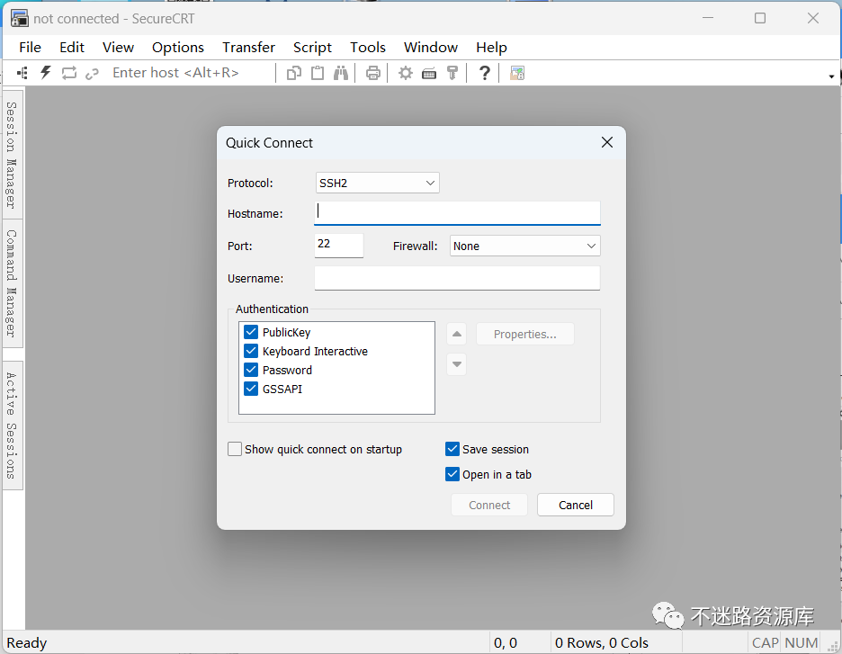Open the View menu
The height and width of the screenshot is (654, 842).
pyautogui.click(x=118, y=48)
